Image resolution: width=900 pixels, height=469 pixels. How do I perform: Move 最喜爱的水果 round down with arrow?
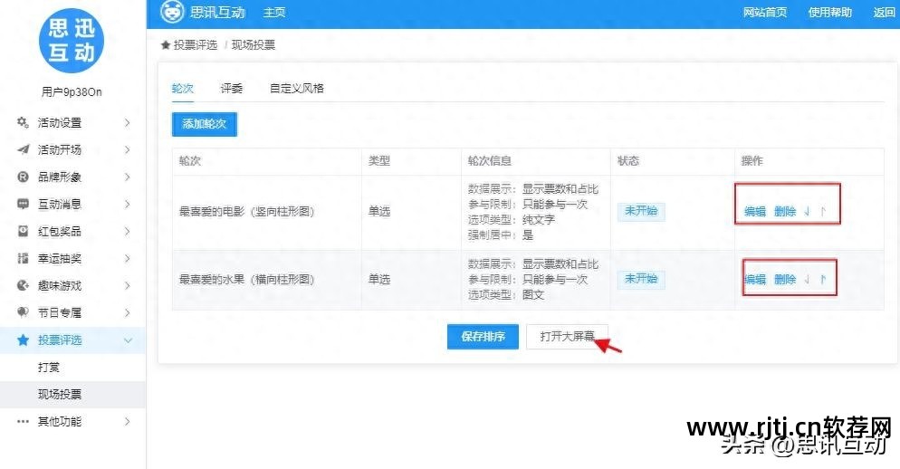807,279
